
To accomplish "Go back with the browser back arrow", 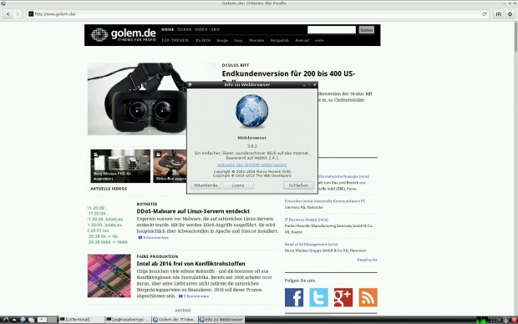I will (x=8, y=14).
